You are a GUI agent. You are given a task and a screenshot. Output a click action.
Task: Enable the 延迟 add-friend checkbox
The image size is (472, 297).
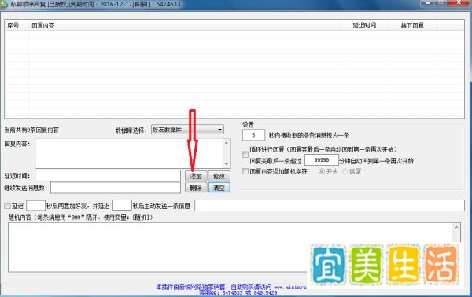(x=8, y=206)
